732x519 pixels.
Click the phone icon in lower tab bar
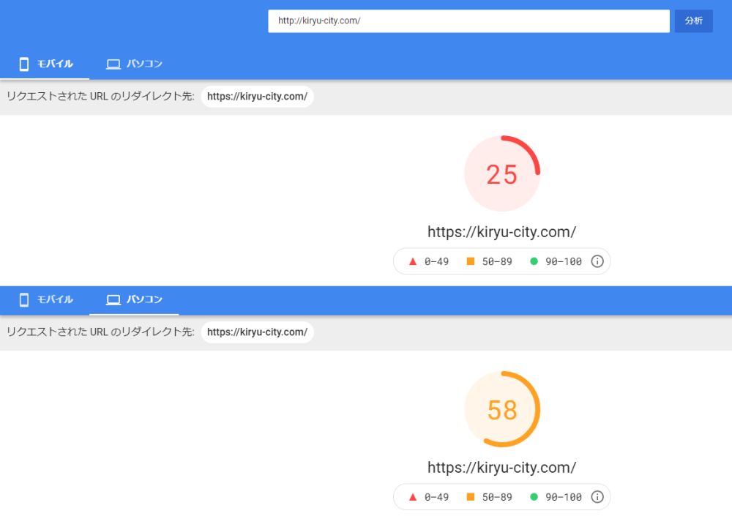tap(24, 299)
